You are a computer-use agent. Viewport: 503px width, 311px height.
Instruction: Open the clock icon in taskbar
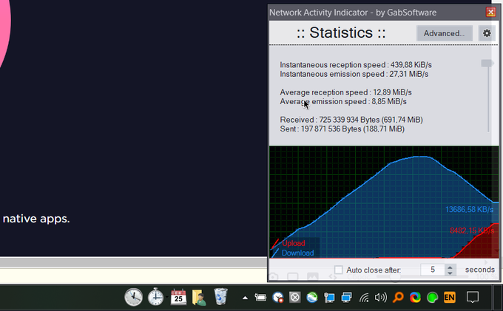coord(133,297)
